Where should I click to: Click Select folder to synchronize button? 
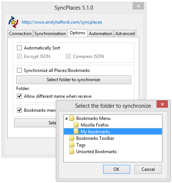tap(74, 80)
